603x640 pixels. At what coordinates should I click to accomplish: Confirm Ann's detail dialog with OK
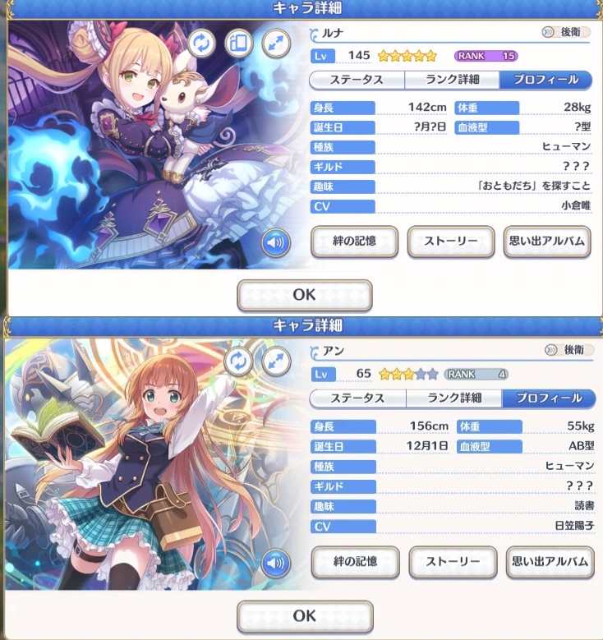(305, 616)
